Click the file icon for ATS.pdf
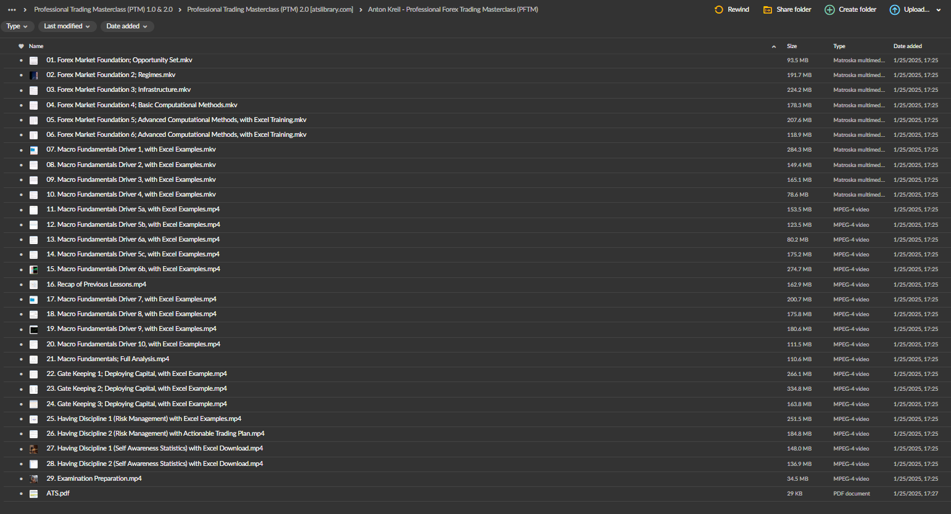Viewport: 951px width, 514px height. (x=34, y=494)
